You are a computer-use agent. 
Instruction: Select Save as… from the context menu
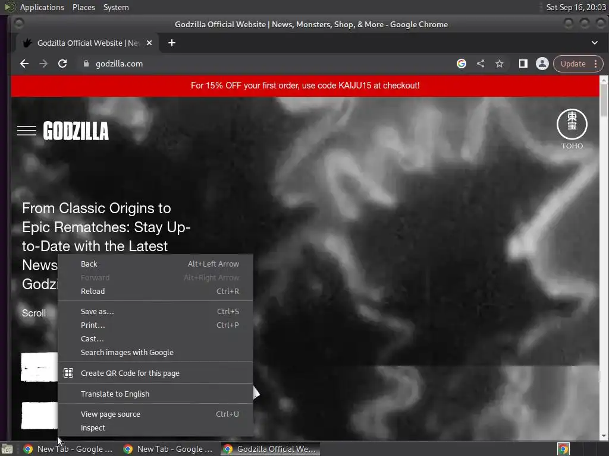[x=155, y=311]
